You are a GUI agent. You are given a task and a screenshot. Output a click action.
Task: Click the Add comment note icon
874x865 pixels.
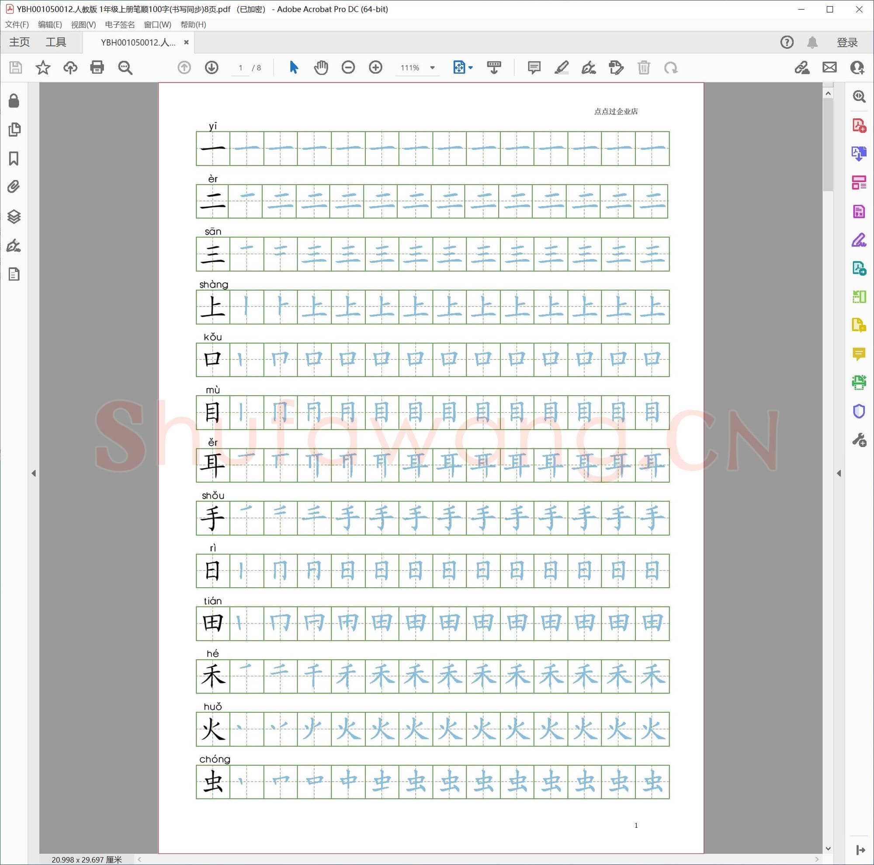click(534, 68)
